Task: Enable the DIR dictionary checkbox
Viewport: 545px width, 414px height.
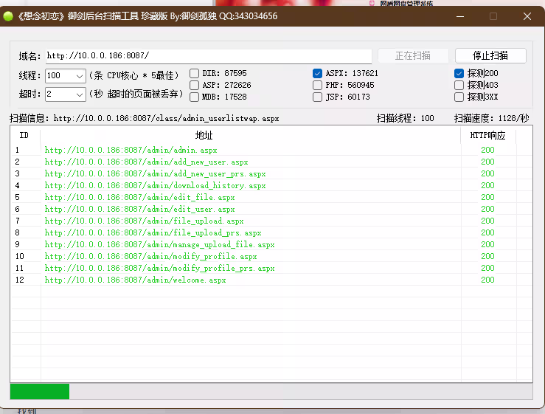Action: [195, 73]
